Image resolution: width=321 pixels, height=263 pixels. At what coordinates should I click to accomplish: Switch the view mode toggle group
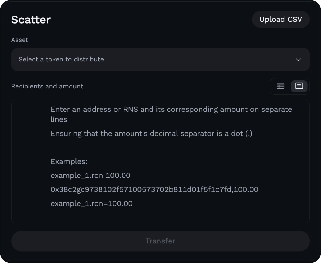coord(290,86)
